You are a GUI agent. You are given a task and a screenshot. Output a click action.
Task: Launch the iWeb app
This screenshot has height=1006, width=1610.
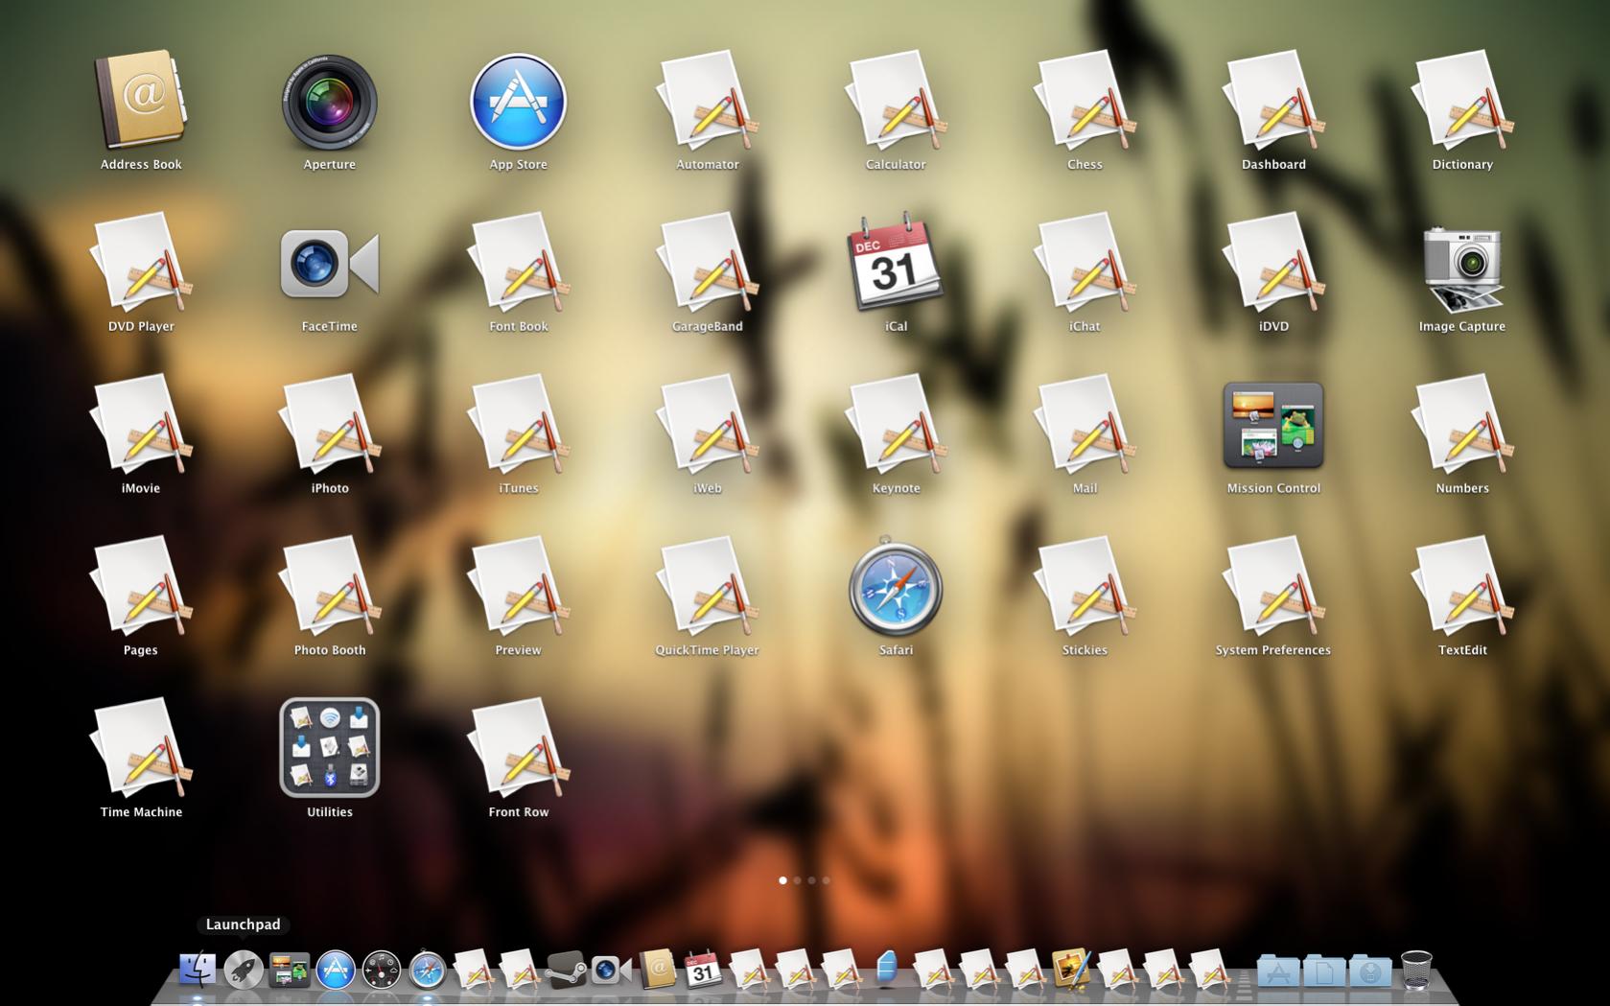708,425
